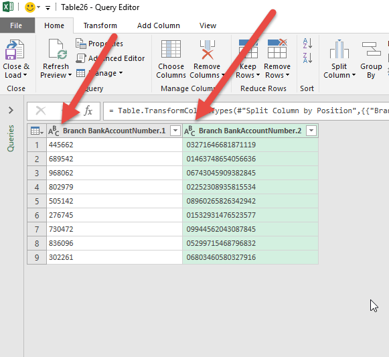The image size is (389, 357).
Task: Select cell with value 802979
Action: click(x=114, y=187)
